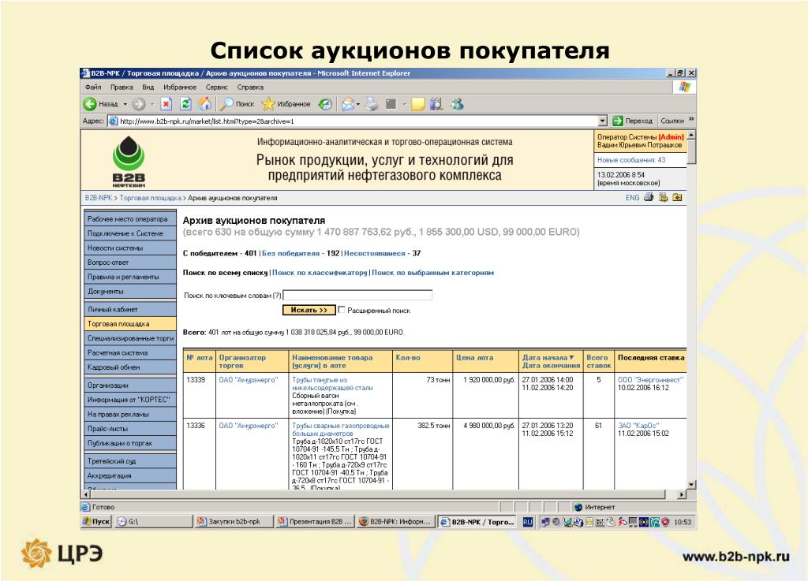The image size is (808, 581).
Task: Open the browser Home page icon
Action: click(x=205, y=104)
